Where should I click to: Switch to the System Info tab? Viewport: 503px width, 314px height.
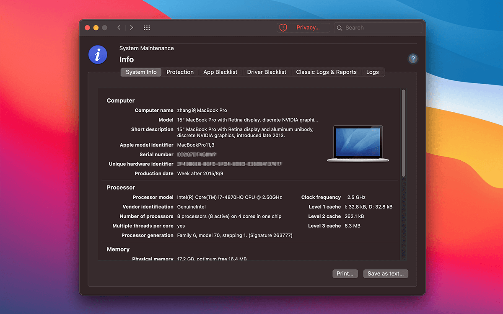(x=141, y=72)
